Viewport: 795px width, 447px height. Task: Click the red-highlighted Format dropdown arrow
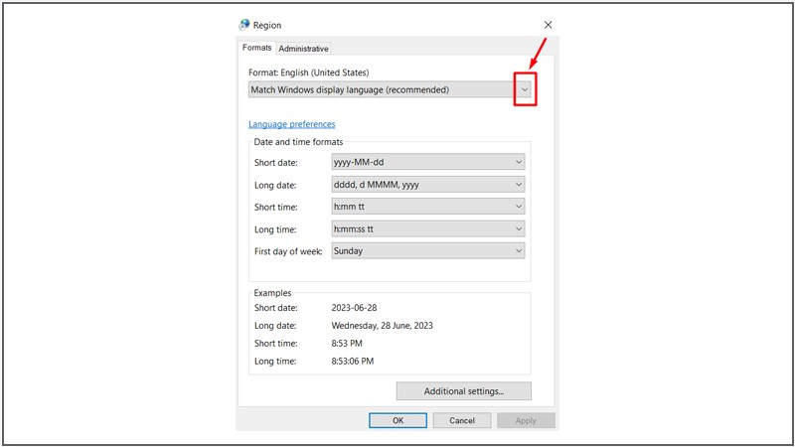point(526,89)
